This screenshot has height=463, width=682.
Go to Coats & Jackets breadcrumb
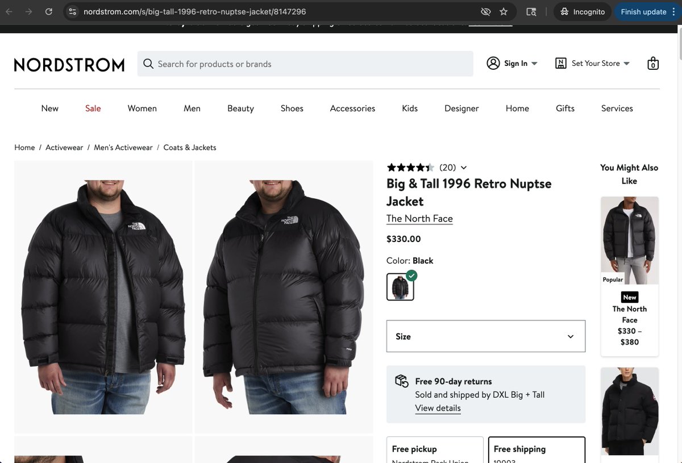(190, 147)
